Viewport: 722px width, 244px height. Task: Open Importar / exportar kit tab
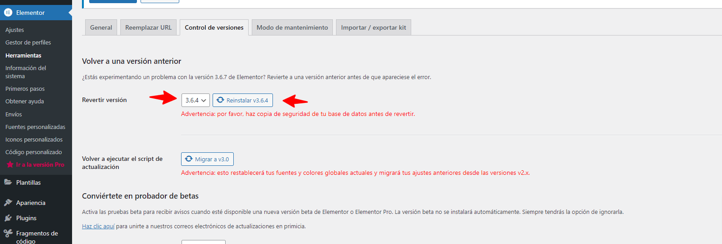coord(373,27)
